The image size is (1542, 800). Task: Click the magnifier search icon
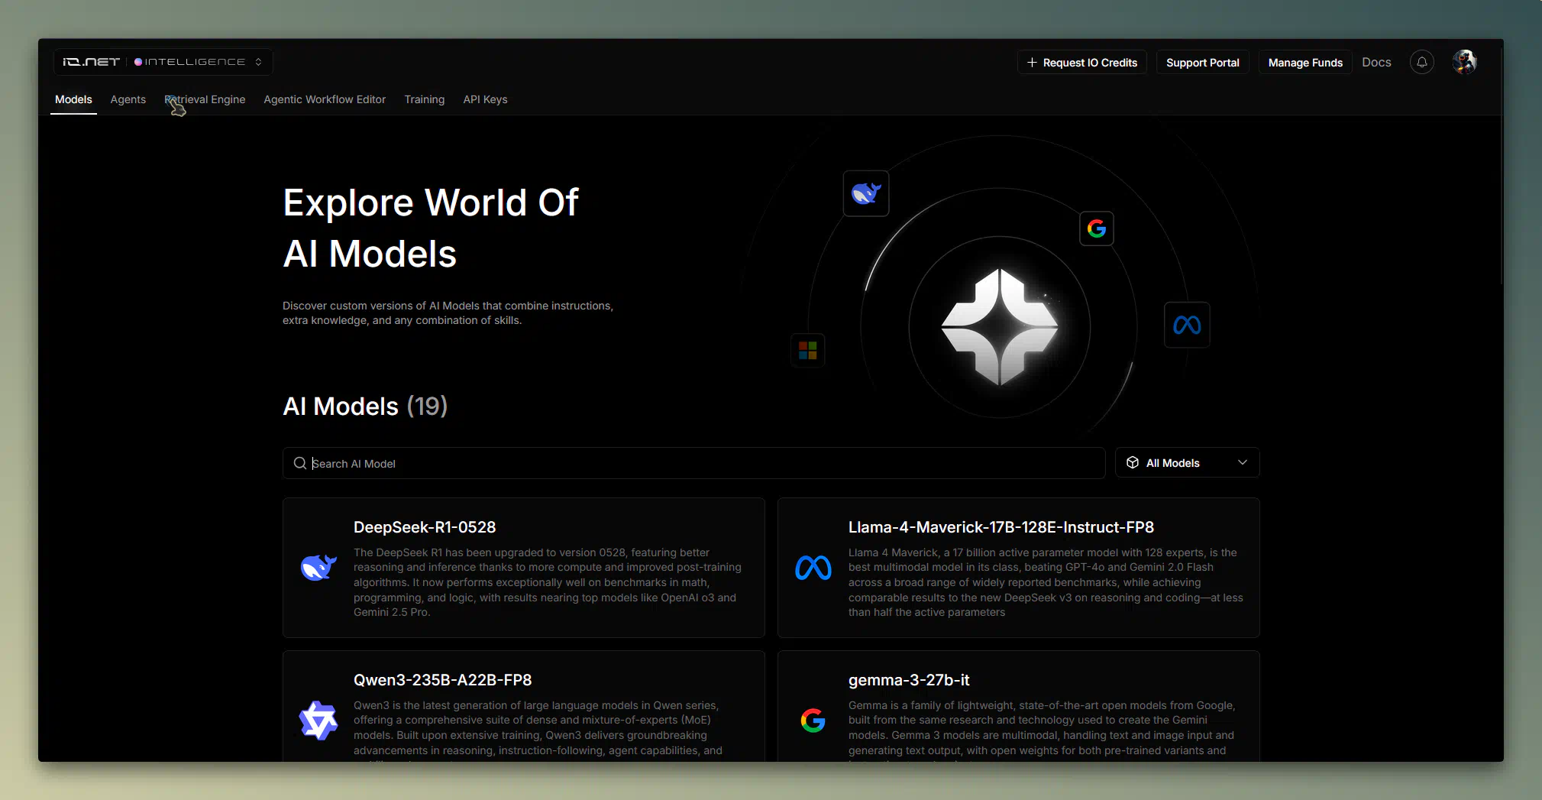300,463
